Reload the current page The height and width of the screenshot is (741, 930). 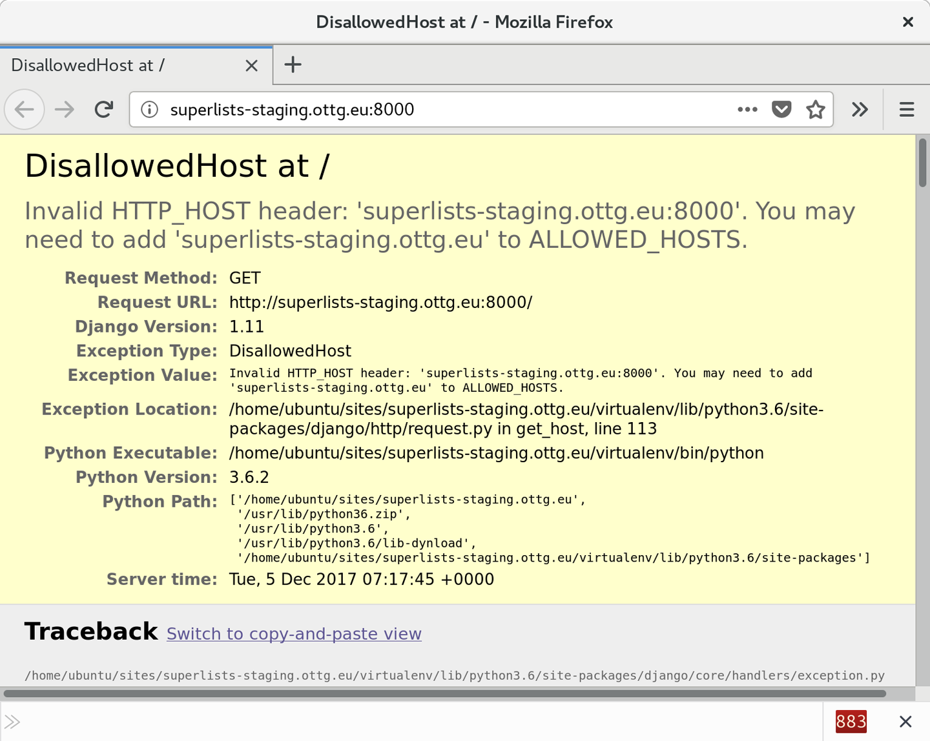103,110
